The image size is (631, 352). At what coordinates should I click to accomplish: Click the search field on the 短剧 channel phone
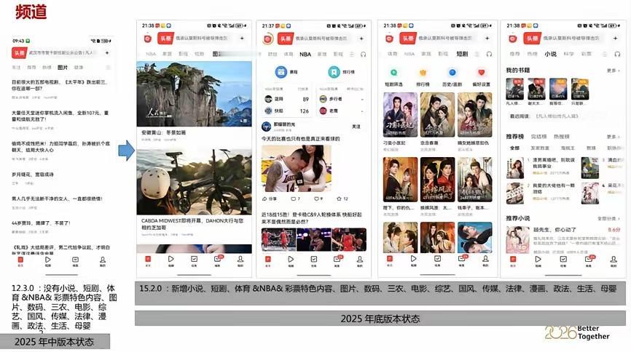(x=445, y=38)
